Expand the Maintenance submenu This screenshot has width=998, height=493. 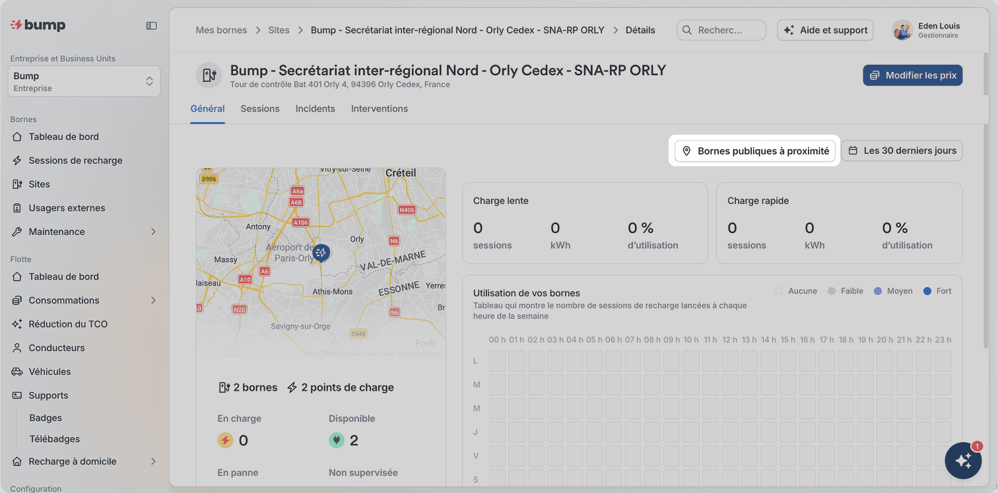click(x=153, y=232)
